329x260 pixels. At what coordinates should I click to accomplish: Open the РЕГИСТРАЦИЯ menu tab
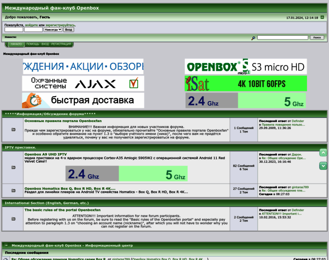[x=61, y=44]
